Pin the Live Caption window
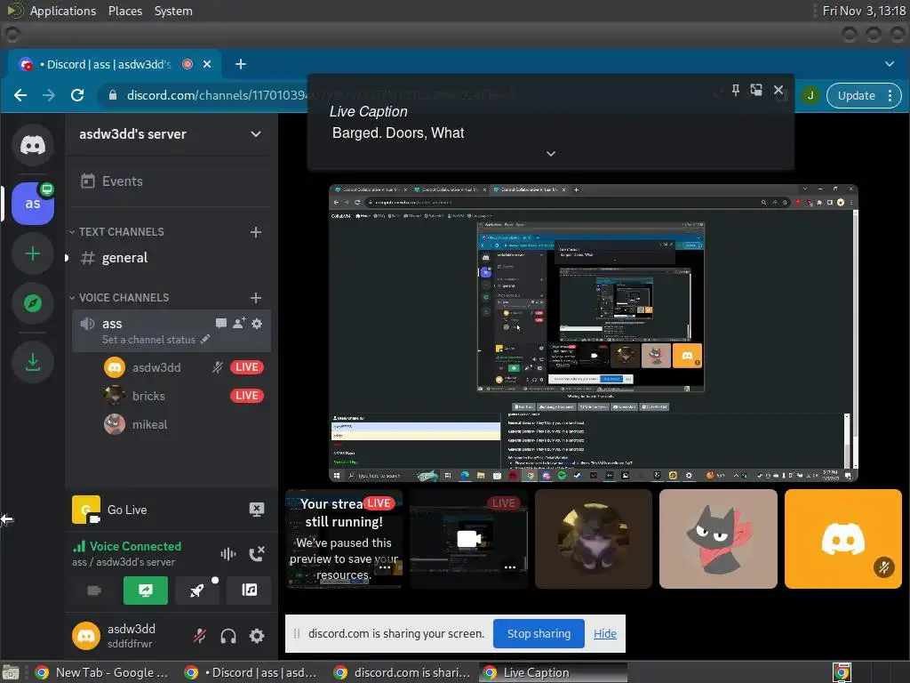 [735, 90]
